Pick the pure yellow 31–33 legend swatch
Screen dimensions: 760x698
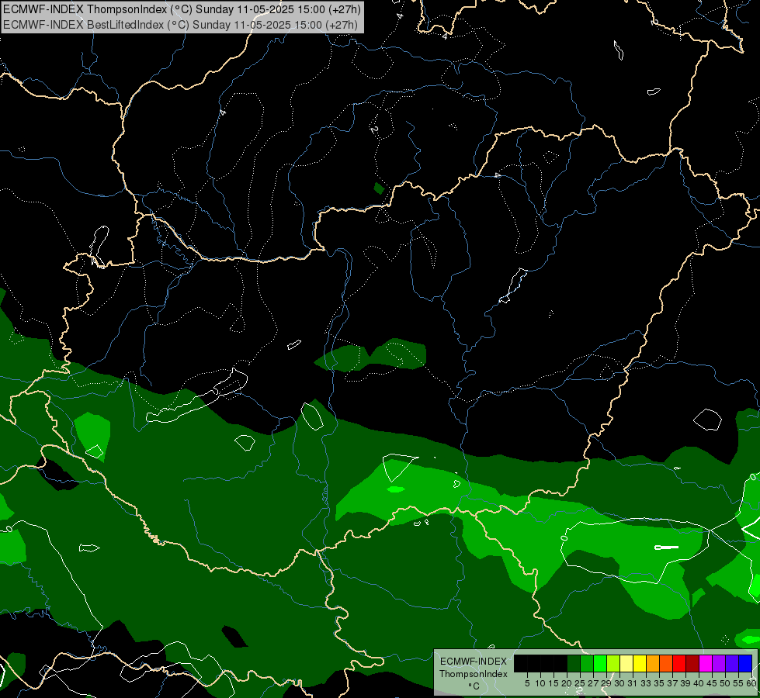pos(640,663)
